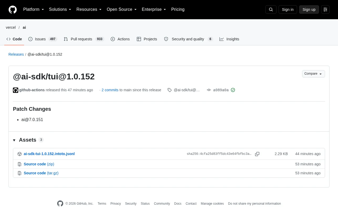Open the Pricing link
This screenshot has height=211, width=338.
click(178, 9)
